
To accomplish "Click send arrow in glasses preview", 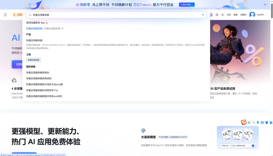I will [253, 146].
